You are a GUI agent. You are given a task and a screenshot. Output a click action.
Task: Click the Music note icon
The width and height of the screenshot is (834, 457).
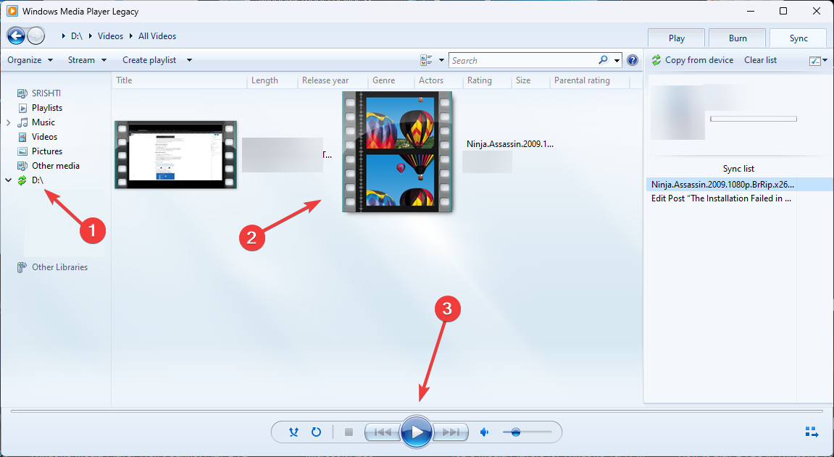[x=22, y=122]
